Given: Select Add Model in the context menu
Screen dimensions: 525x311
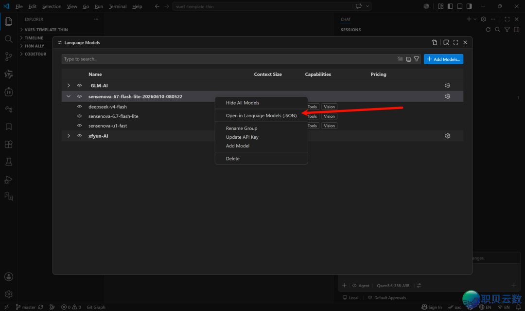Looking at the screenshot, I should [261, 146].
